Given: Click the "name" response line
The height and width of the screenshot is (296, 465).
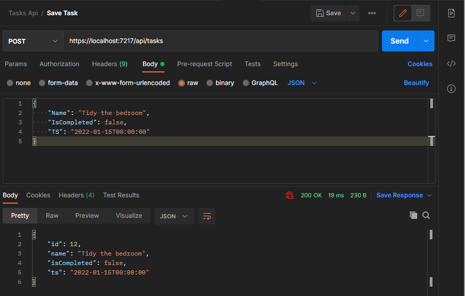Looking at the screenshot, I should pyautogui.click(x=98, y=253).
